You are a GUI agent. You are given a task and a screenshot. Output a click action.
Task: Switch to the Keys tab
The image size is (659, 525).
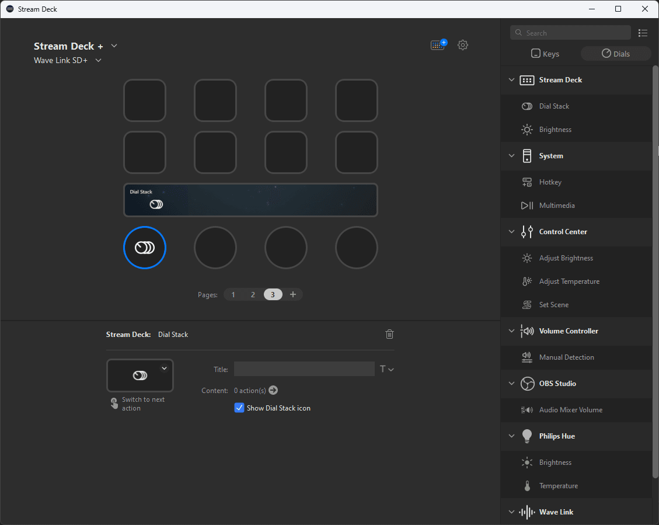(x=545, y=54)
